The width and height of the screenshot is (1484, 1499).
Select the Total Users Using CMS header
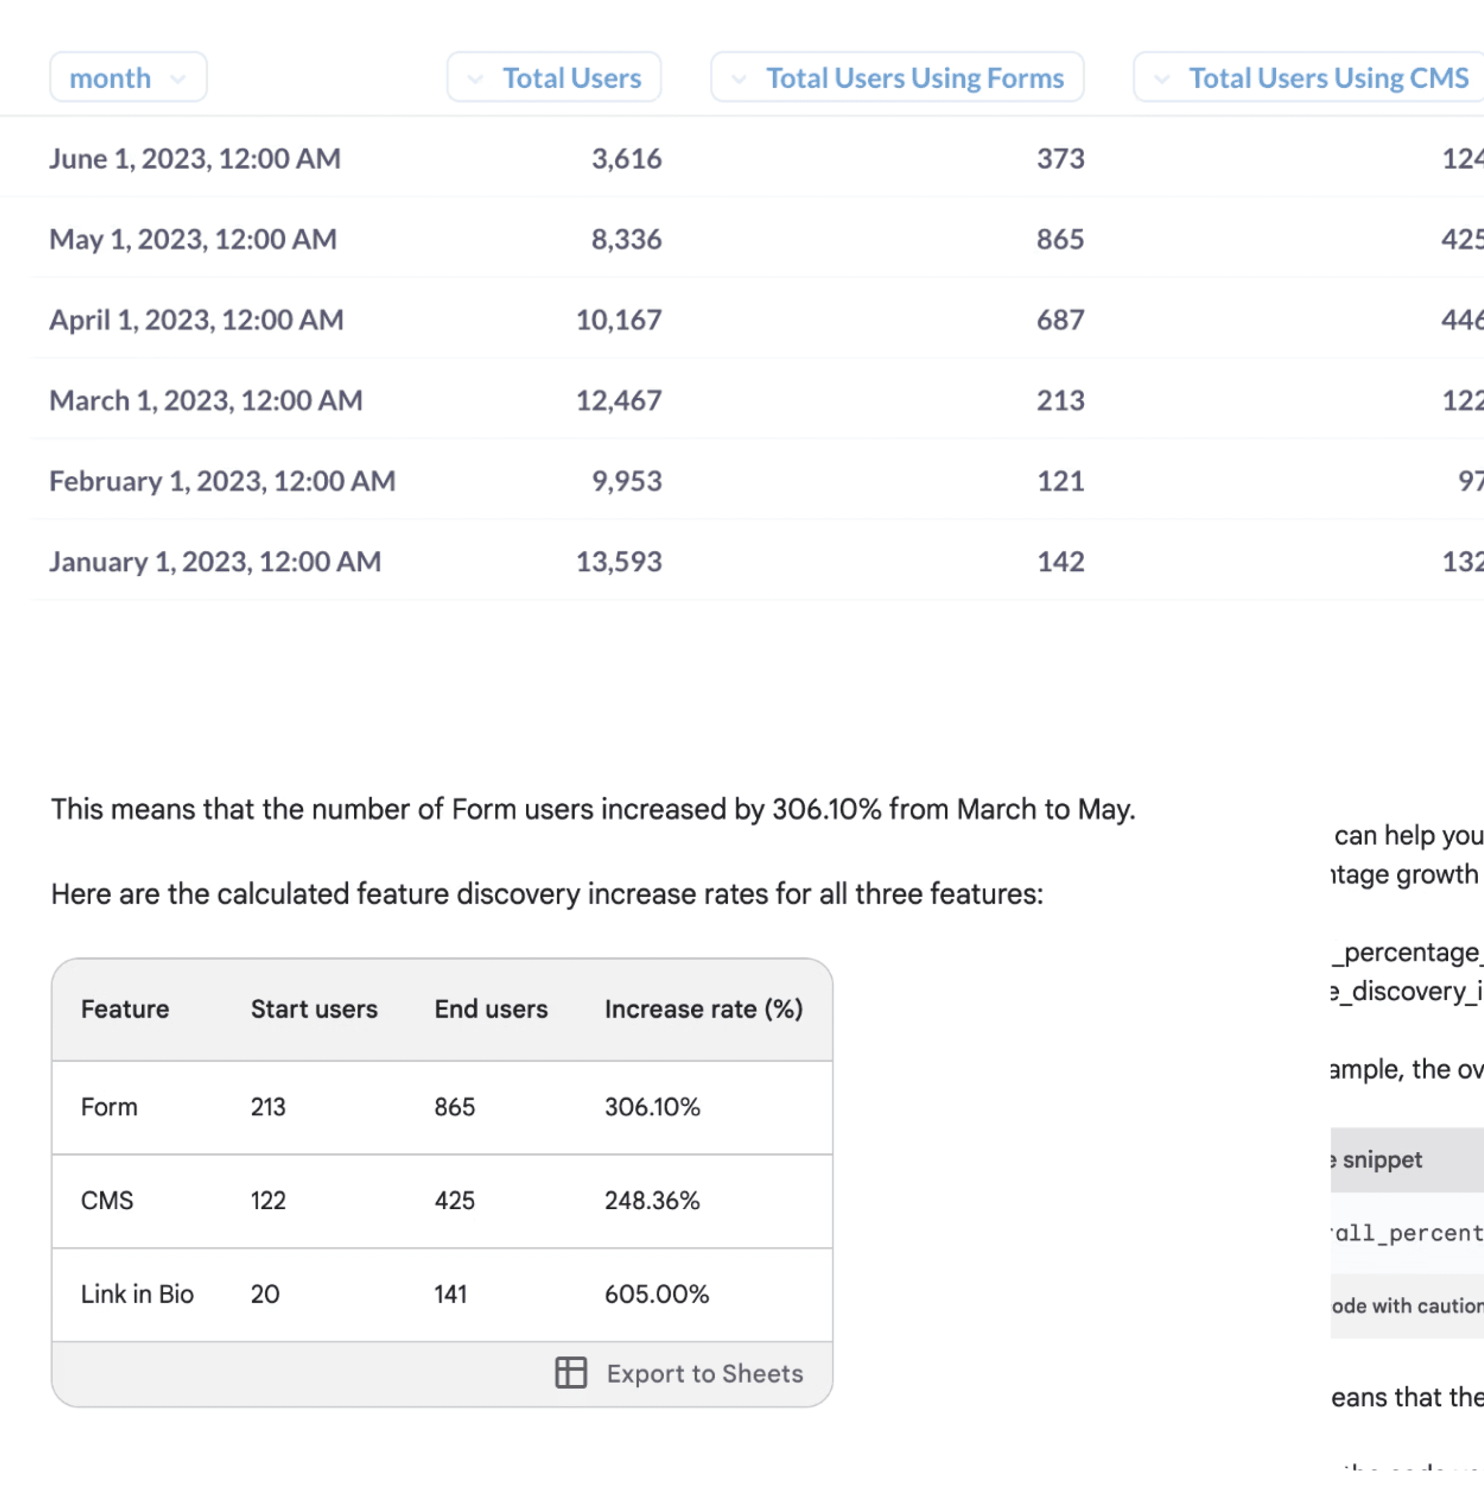(x=1328, y=78)
